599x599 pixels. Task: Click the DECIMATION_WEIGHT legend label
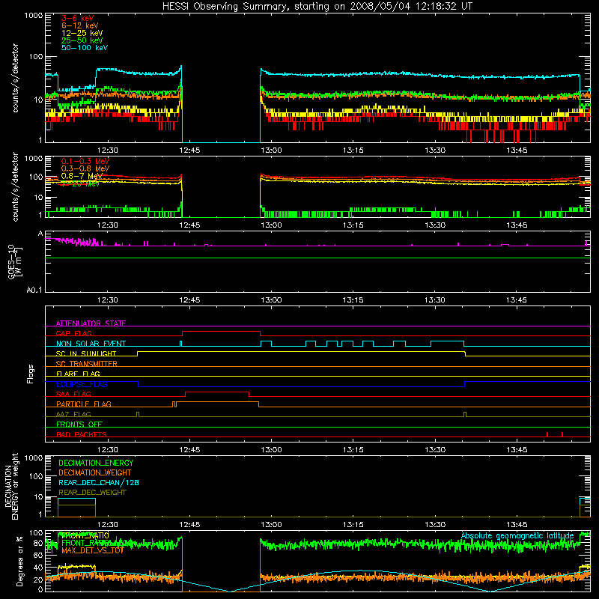(95, 473)
